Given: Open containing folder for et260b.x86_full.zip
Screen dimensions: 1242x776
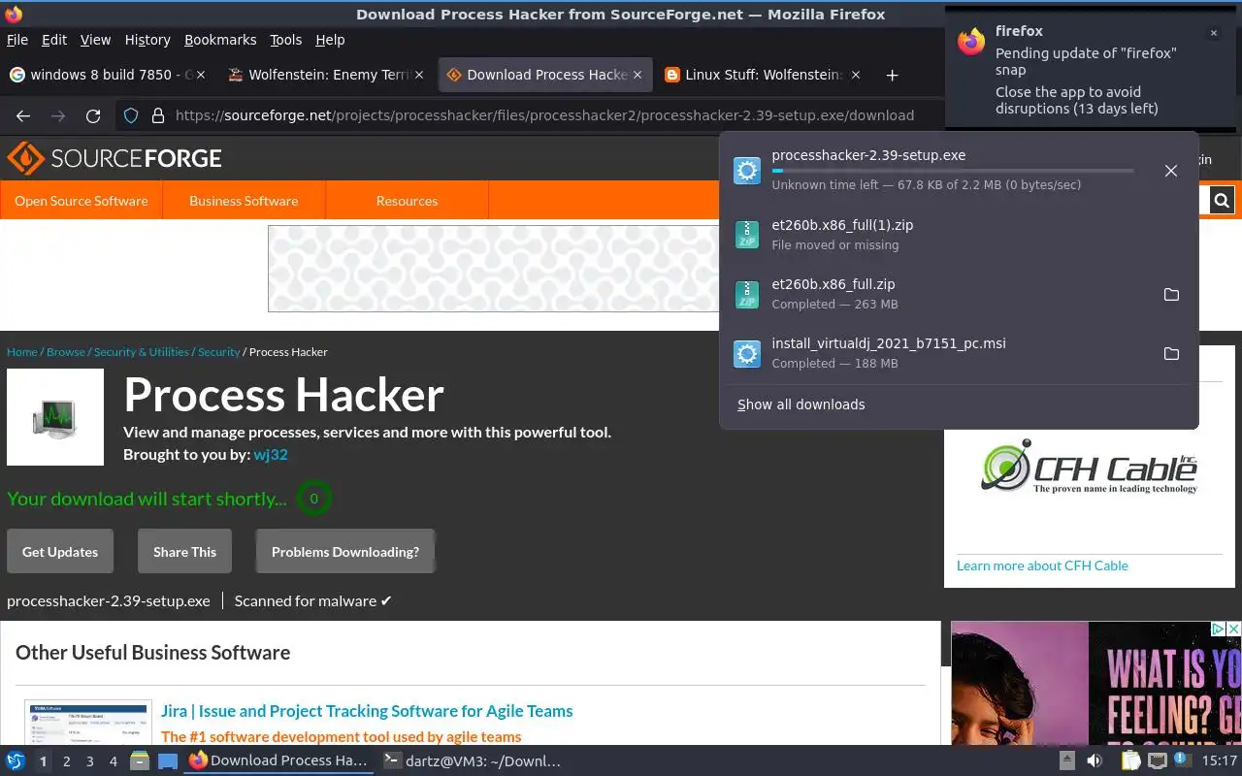Looking at the screenshot, I should point(1171,294).
